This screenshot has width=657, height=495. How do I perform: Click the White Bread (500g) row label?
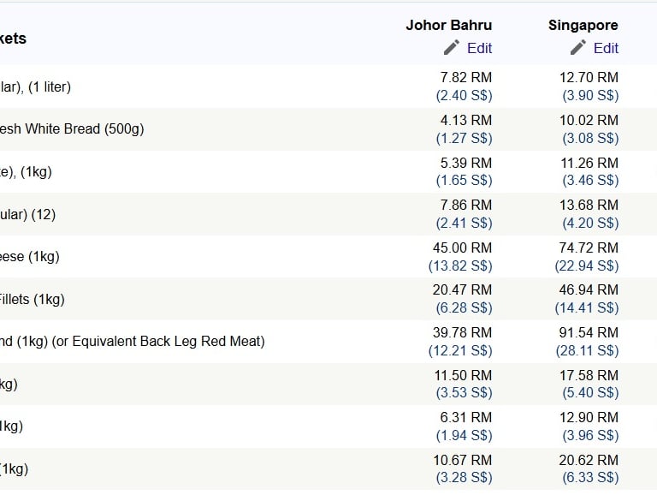coord(72,128)
